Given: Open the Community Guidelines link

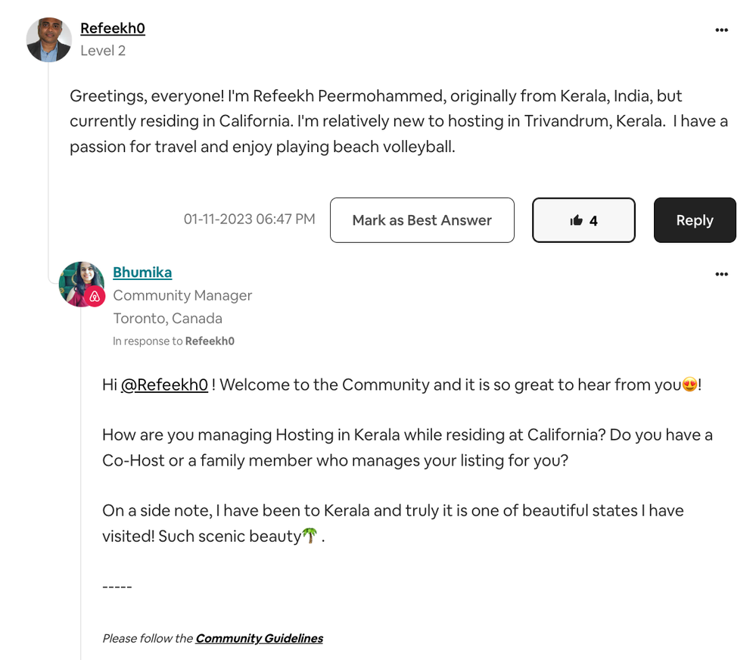Looking at the screenshot, I should pos(259,638).
